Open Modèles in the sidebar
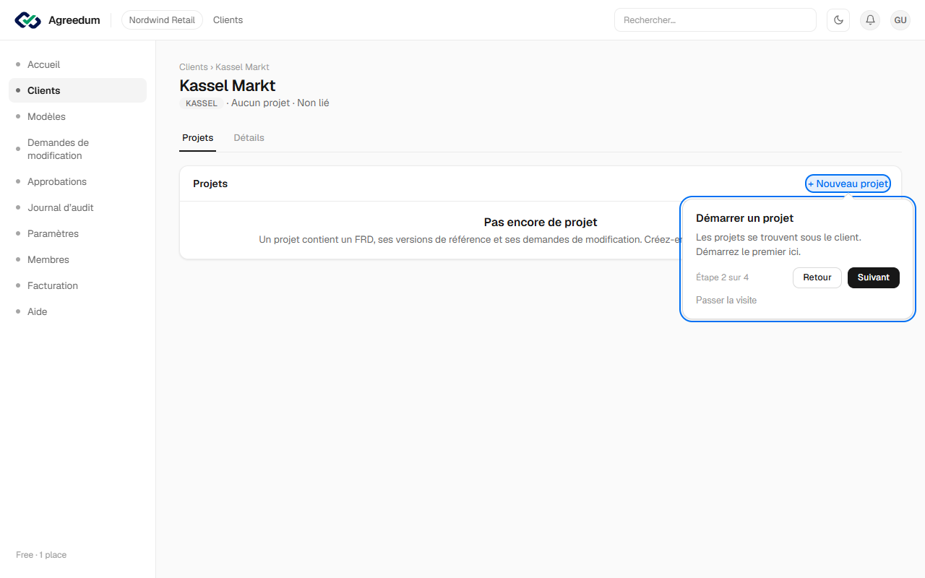This screenshot has width=925, height=578. [x=77, y=116]
